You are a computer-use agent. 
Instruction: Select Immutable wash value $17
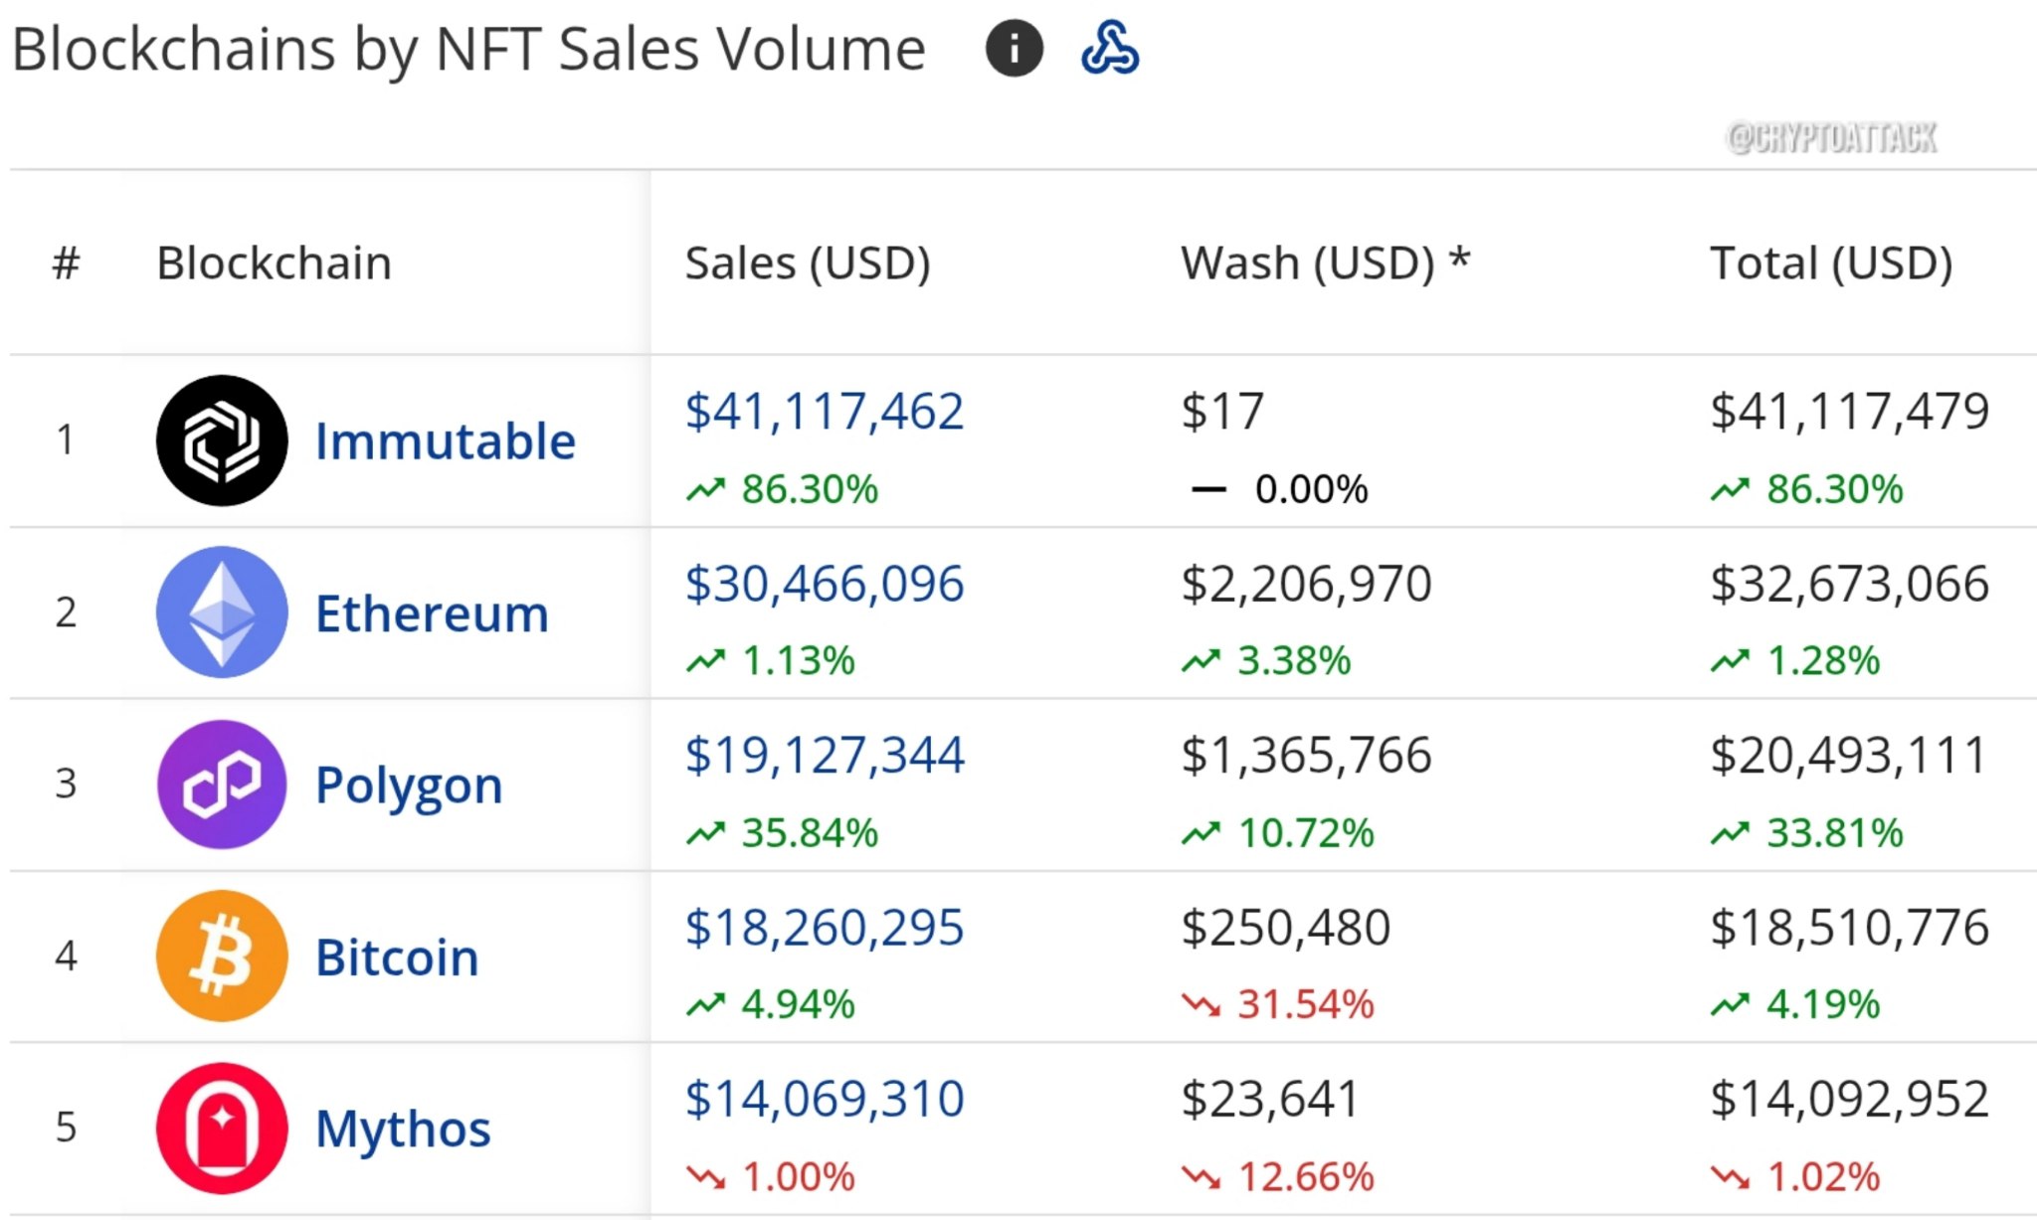1222,412
